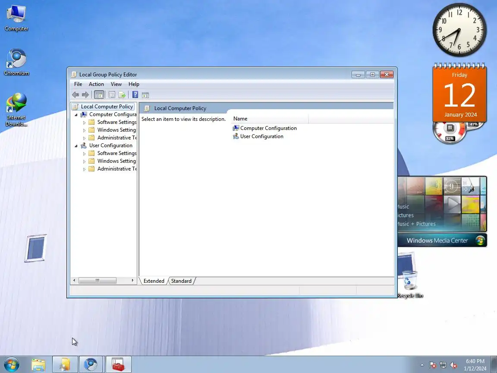Open Chromium from the taskbar
The image size is (497, 373).
[x=91, y=364]
